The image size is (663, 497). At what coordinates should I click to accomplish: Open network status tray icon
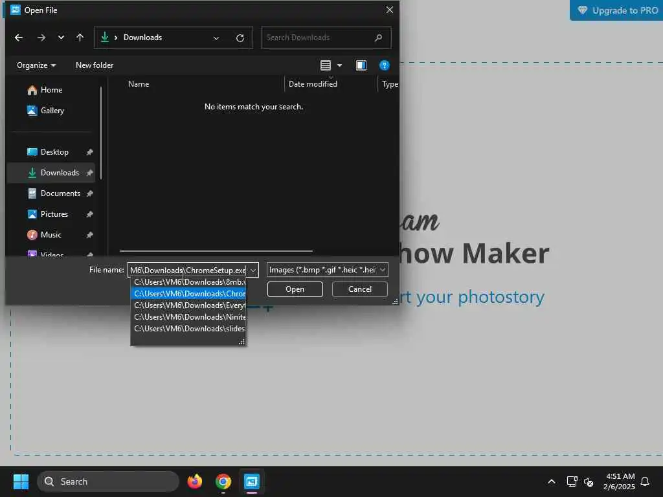(572, 481)
